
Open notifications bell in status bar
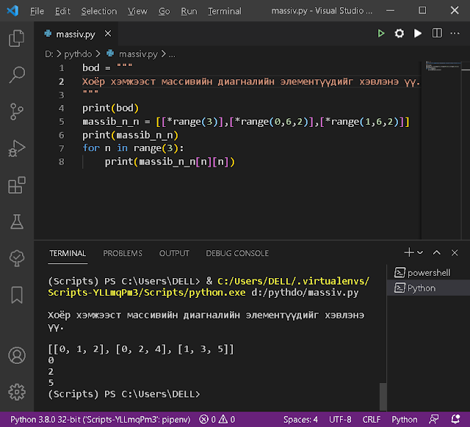point(455,420)
